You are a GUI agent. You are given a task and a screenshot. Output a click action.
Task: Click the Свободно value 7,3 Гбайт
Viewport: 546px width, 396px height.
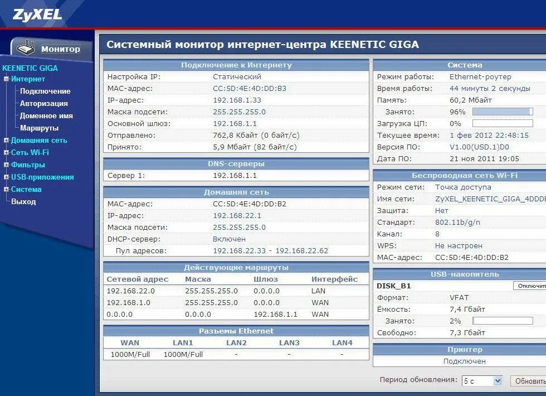point(467,333)
